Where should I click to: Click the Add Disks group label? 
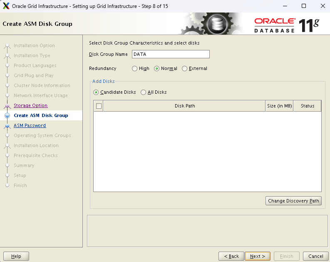[103, 81]
